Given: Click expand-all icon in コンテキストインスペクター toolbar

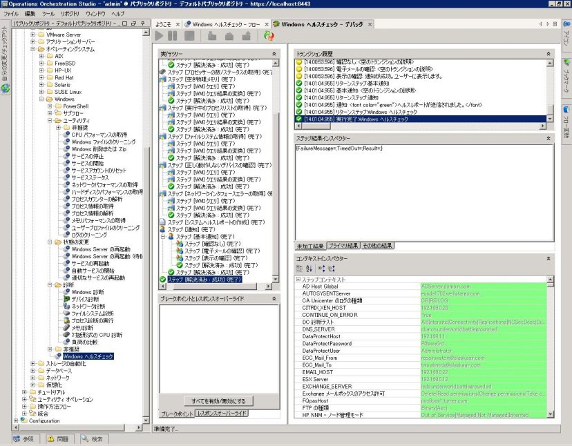Looking at the screenshot, I should tap(321, 269).
